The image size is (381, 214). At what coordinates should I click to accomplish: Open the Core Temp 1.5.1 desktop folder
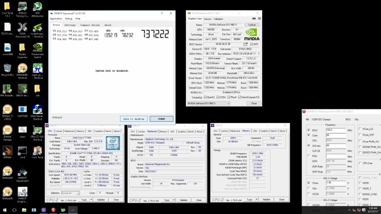pos(7,9)
